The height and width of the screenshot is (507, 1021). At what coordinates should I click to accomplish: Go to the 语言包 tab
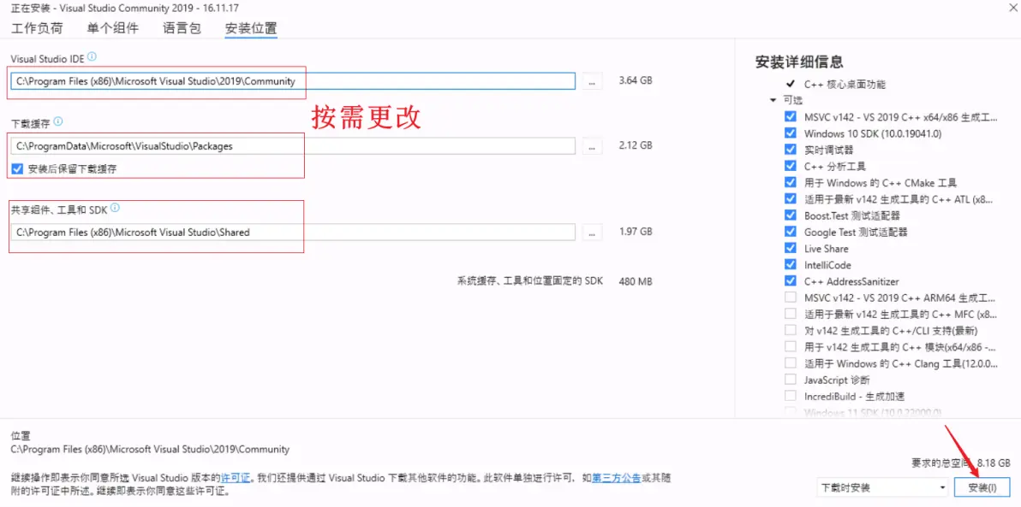182,28
